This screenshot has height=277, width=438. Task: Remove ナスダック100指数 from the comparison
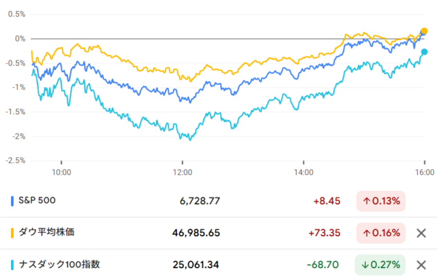[420, 265]
